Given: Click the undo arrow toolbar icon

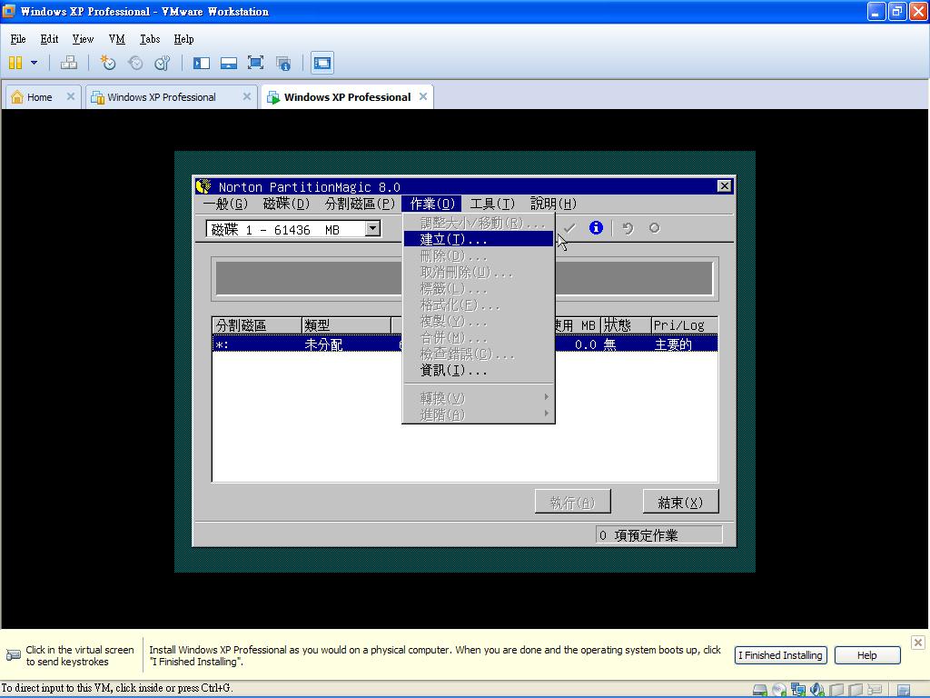Looking at the screenshot, I should click(x=628, y=228).
